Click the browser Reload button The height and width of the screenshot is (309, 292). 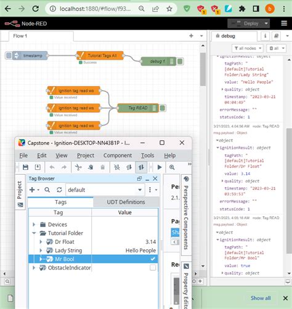click(x=36, y=9)
